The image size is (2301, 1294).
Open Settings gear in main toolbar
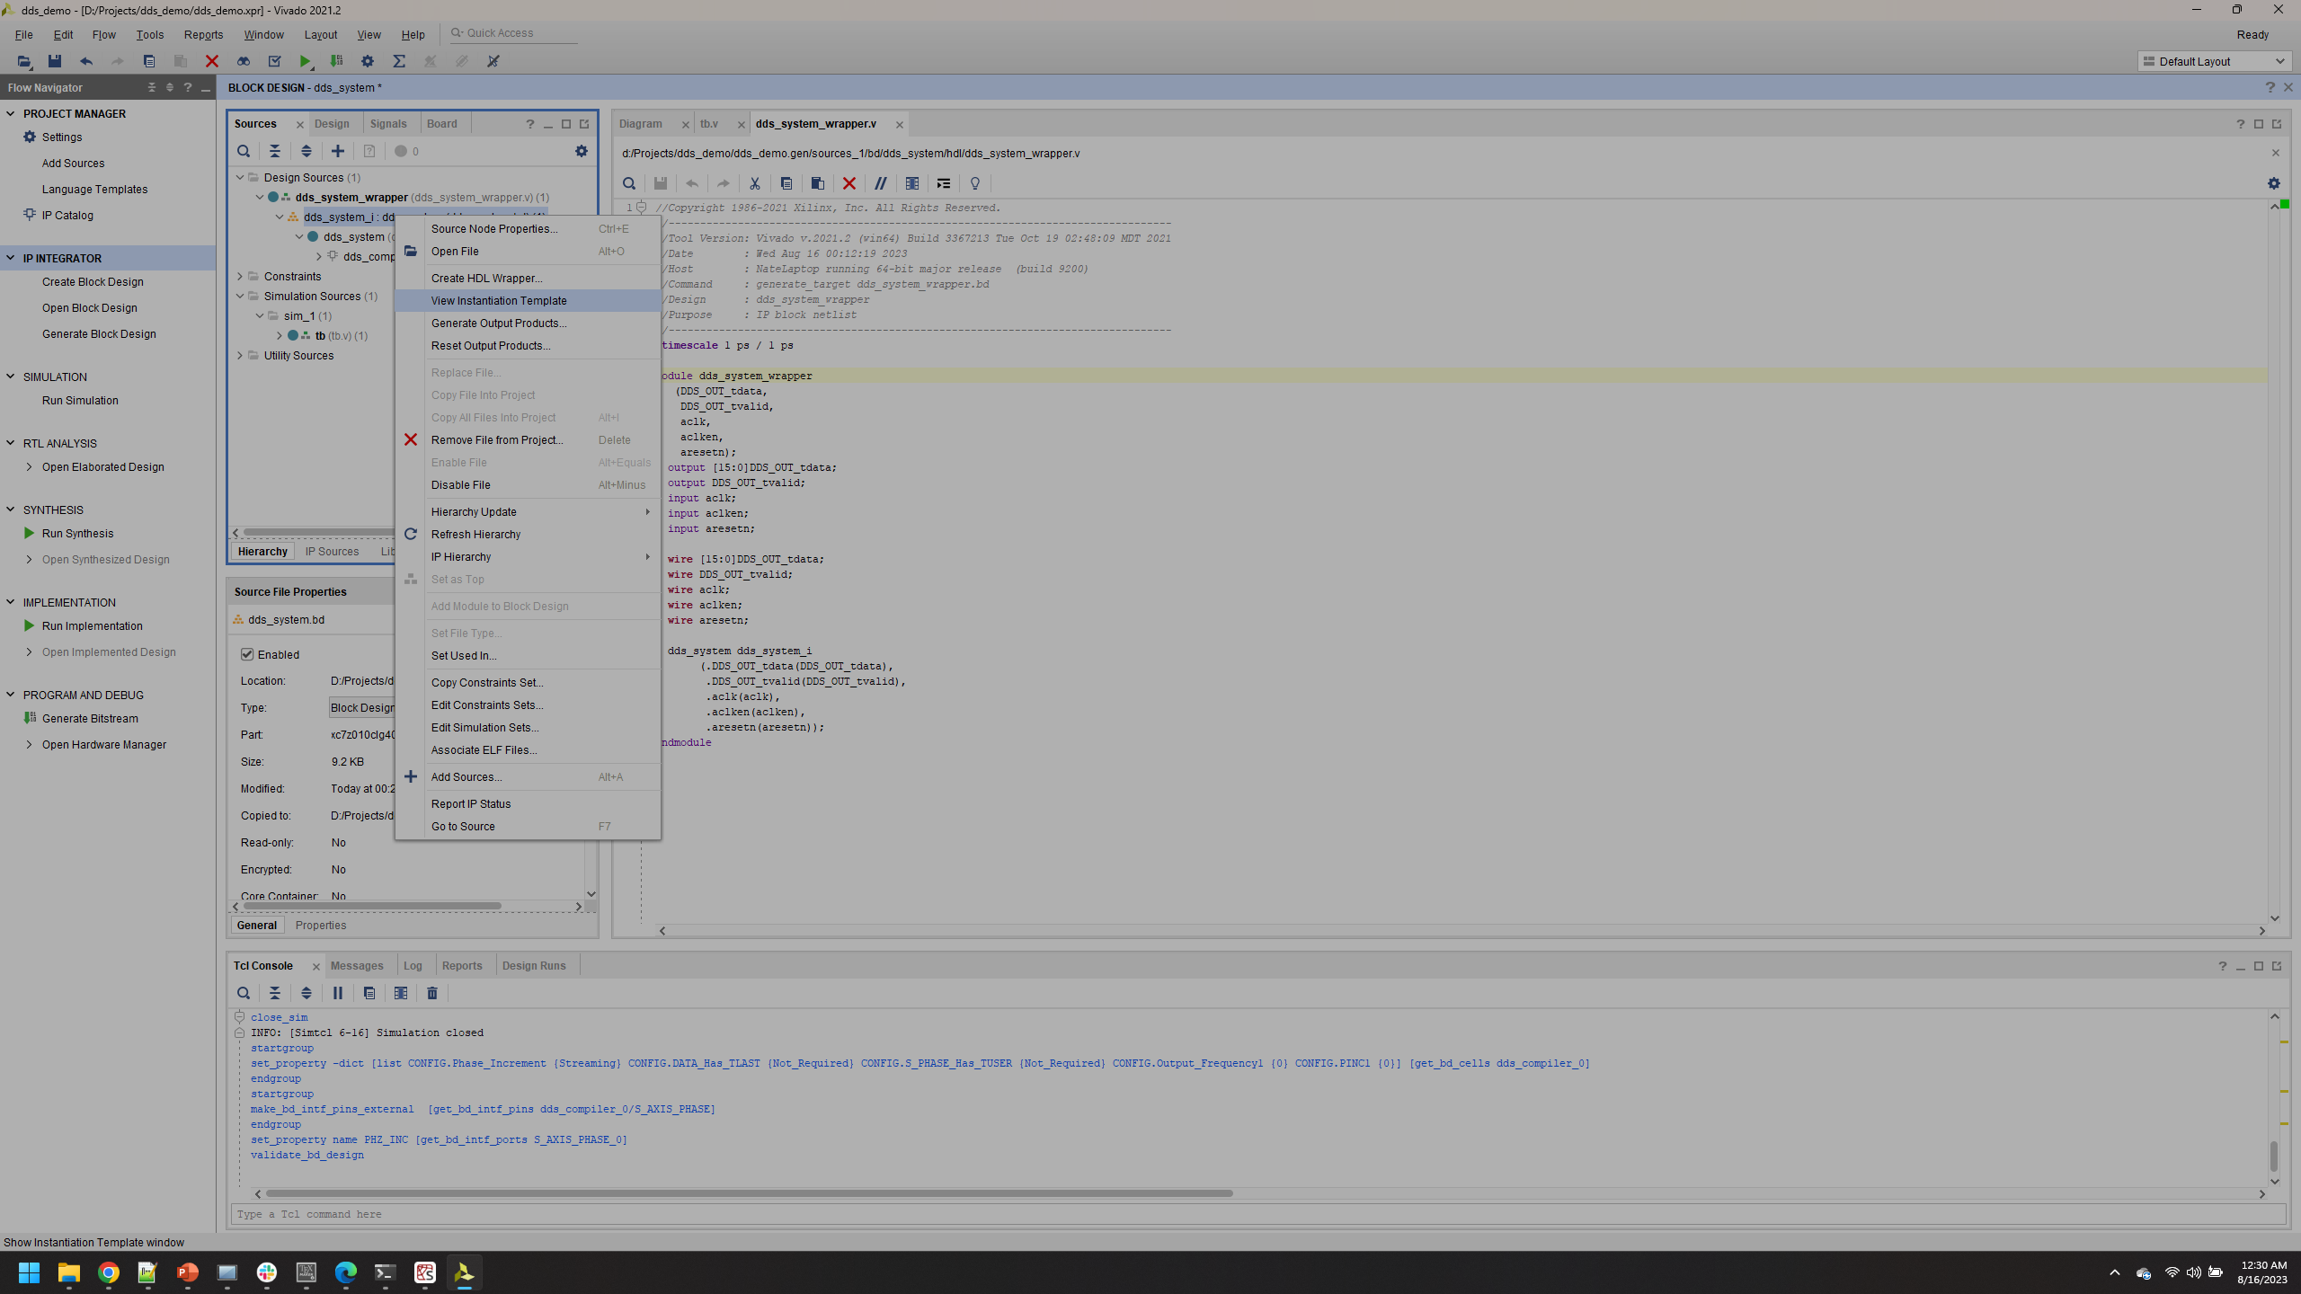click(368, 61)
